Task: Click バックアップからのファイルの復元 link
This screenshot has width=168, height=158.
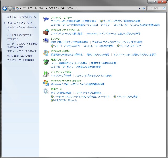Action: [93, 76]
